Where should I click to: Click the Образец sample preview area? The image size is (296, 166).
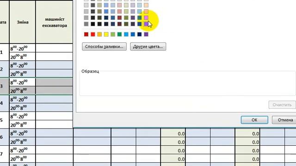tap(187, 83)
